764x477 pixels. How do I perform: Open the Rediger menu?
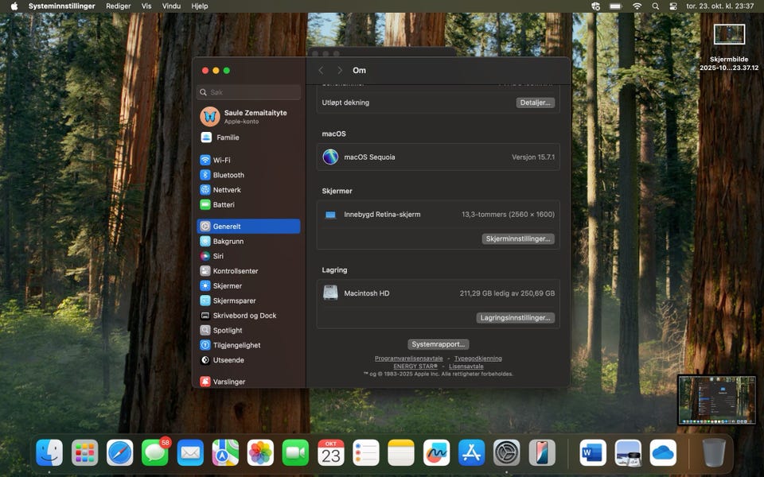click(119, 6)
